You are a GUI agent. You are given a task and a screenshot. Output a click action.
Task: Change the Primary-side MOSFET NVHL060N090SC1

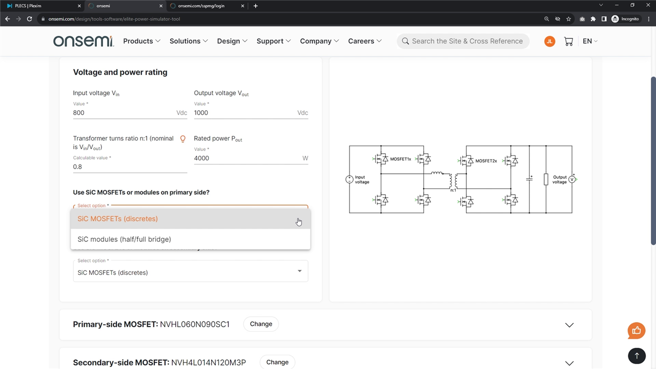tap(261, 324)
